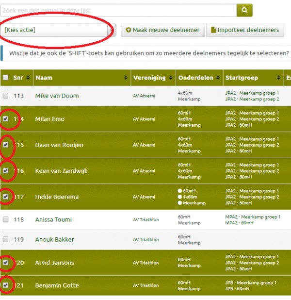This screenshot has width=291, height=300.
Task: Open participant Anouk Bakker
Action: (x=54, y=239)
